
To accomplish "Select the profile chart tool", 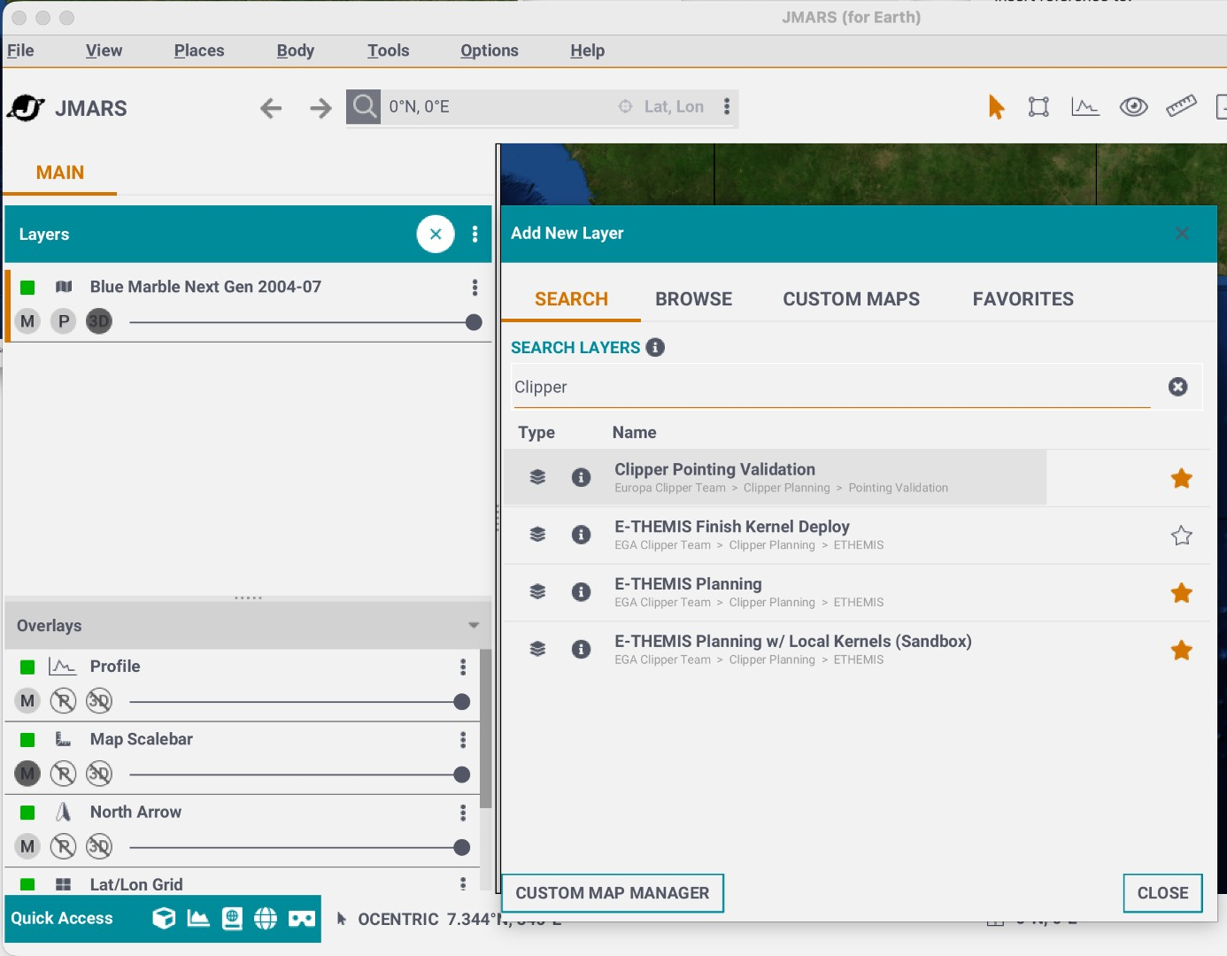I will coord(1085,107).
